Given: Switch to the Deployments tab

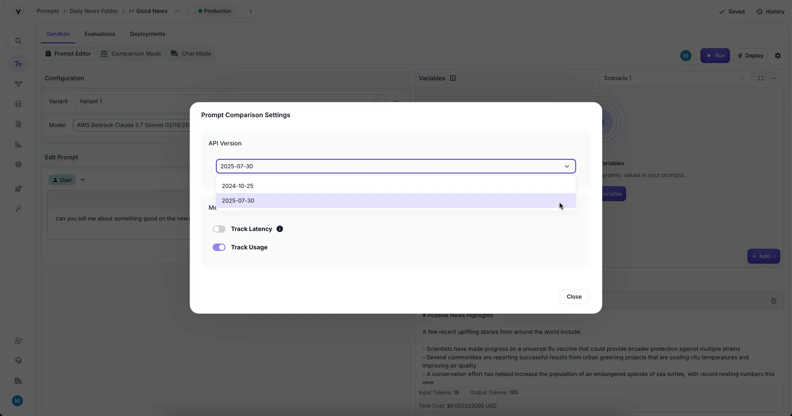Looking at the screenshot, I should (148, 34).
